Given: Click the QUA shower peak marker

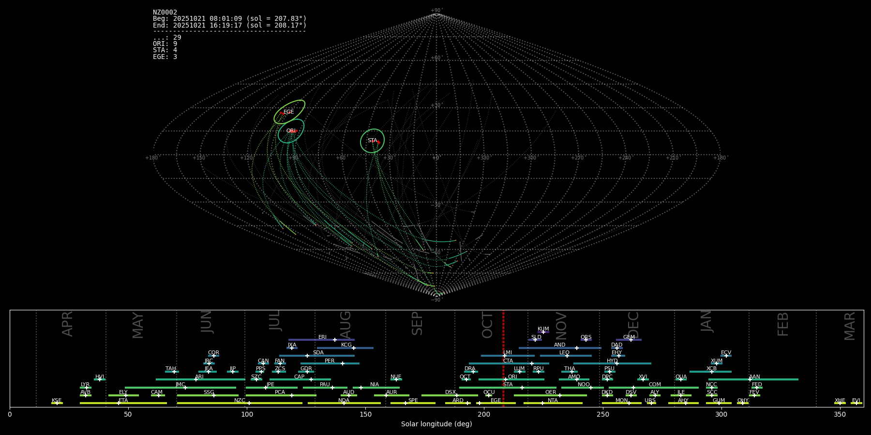Looking at the screenshot, I should (x=681, y=379).
